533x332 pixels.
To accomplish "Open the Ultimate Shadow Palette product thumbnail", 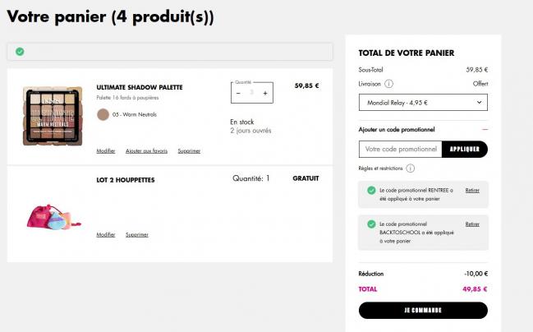I will [x=53, y=116].
